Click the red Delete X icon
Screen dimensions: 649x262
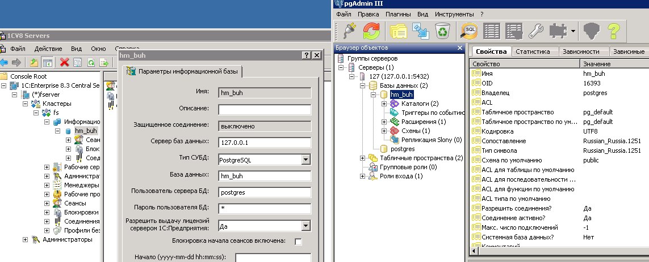(64, 62)
